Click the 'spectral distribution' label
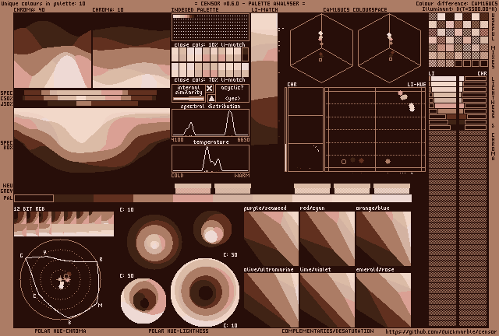 (x=211, y=106)
